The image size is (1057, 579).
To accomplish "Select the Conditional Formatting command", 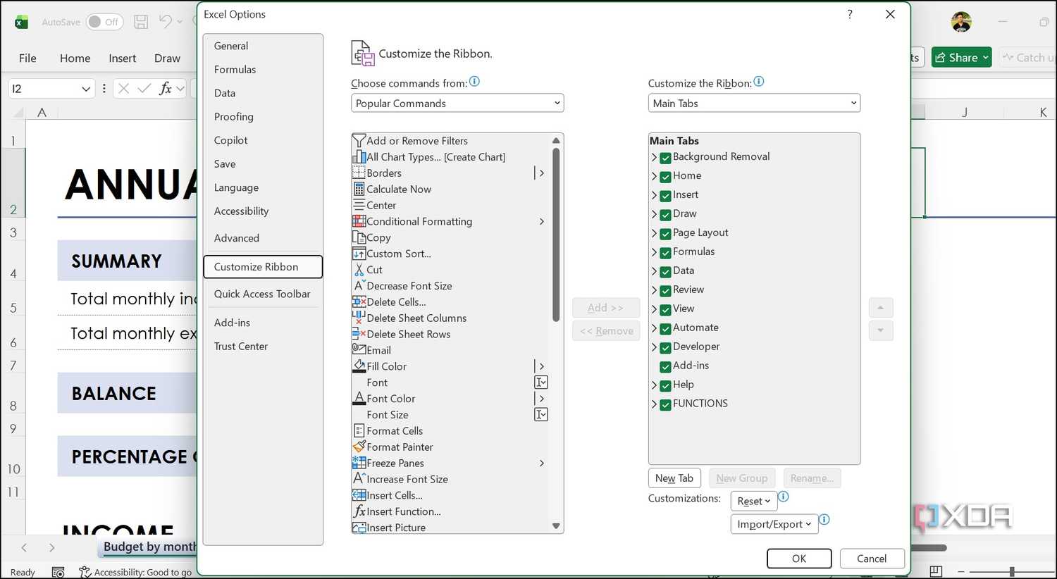I will [x=451, y=222].
